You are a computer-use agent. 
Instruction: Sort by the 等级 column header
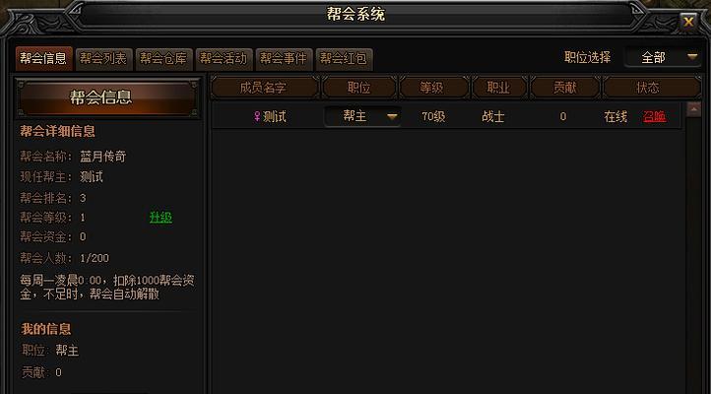coord(432,88)
